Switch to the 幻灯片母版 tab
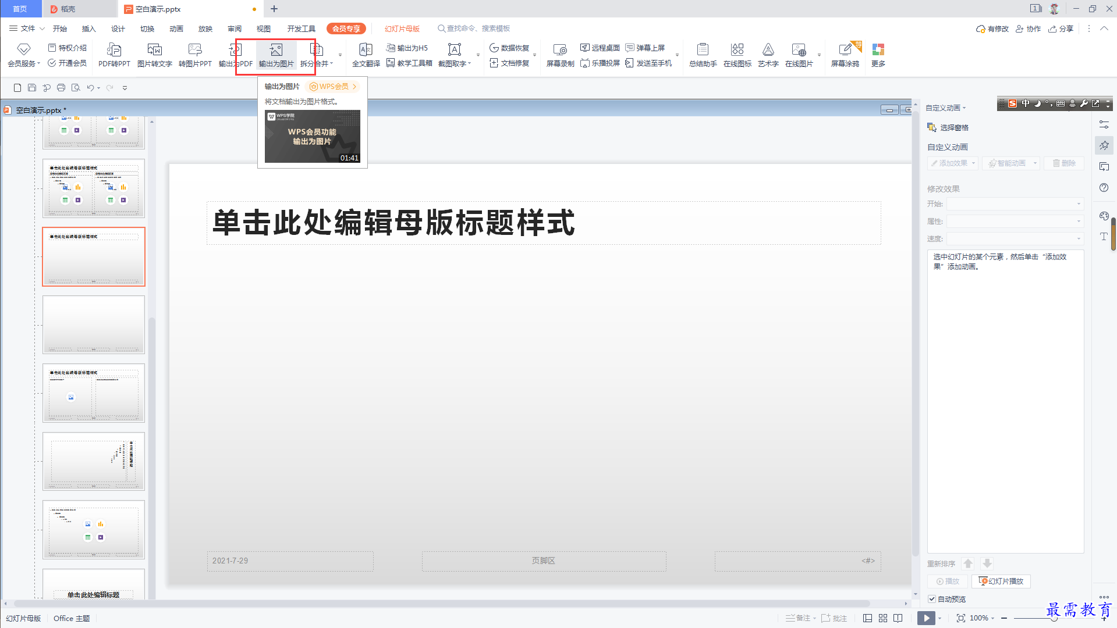The height and width of the screenshot is (628, 1117). coord(402,28)
